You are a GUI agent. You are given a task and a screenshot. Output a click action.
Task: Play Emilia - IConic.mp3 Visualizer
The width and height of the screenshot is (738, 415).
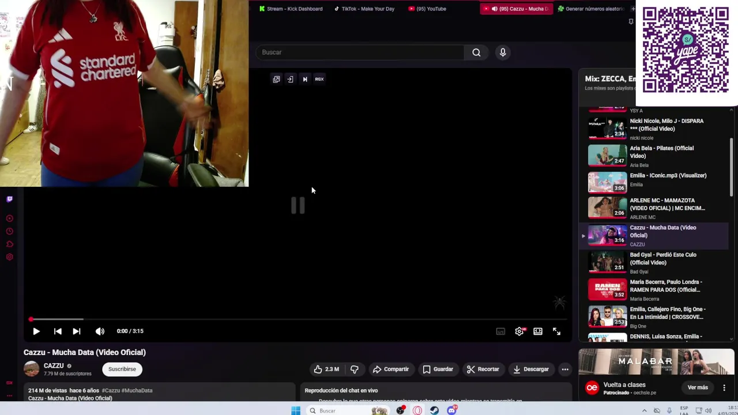654,183
